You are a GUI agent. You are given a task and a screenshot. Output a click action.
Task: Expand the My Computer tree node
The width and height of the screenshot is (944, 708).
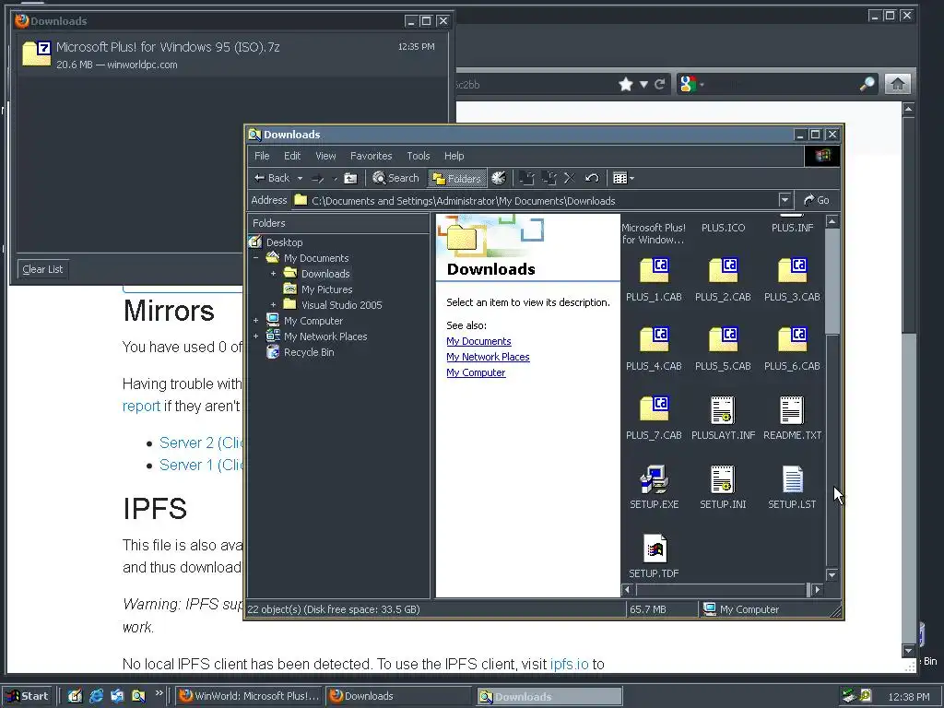(256, 320)
